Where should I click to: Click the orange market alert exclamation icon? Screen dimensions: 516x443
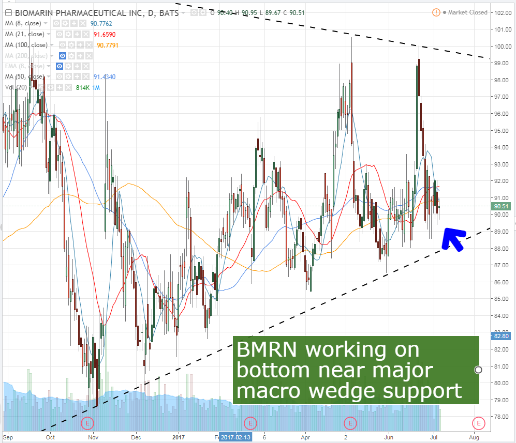(436, 12)
